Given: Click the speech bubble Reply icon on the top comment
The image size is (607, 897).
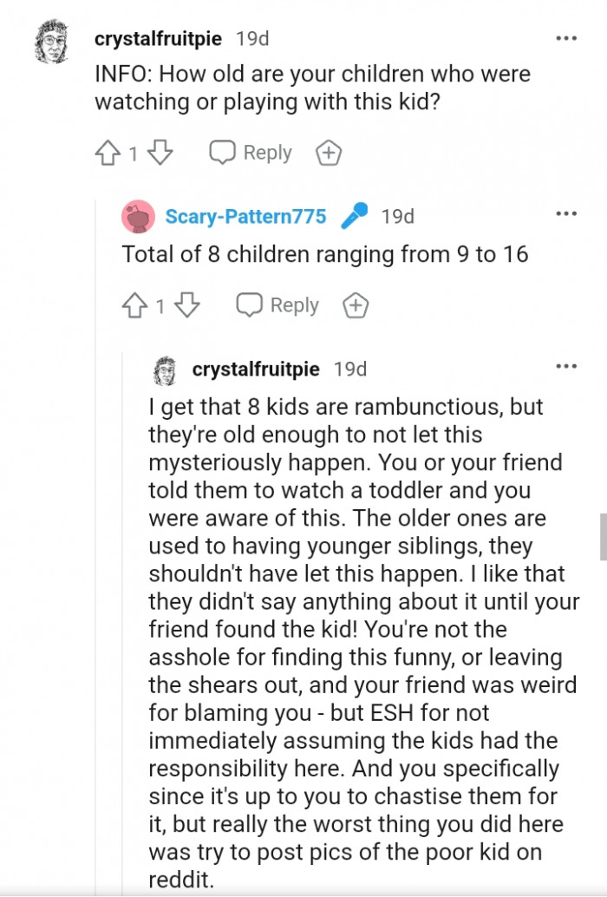Looking at the screenshot, I should [x=223, y=152].
